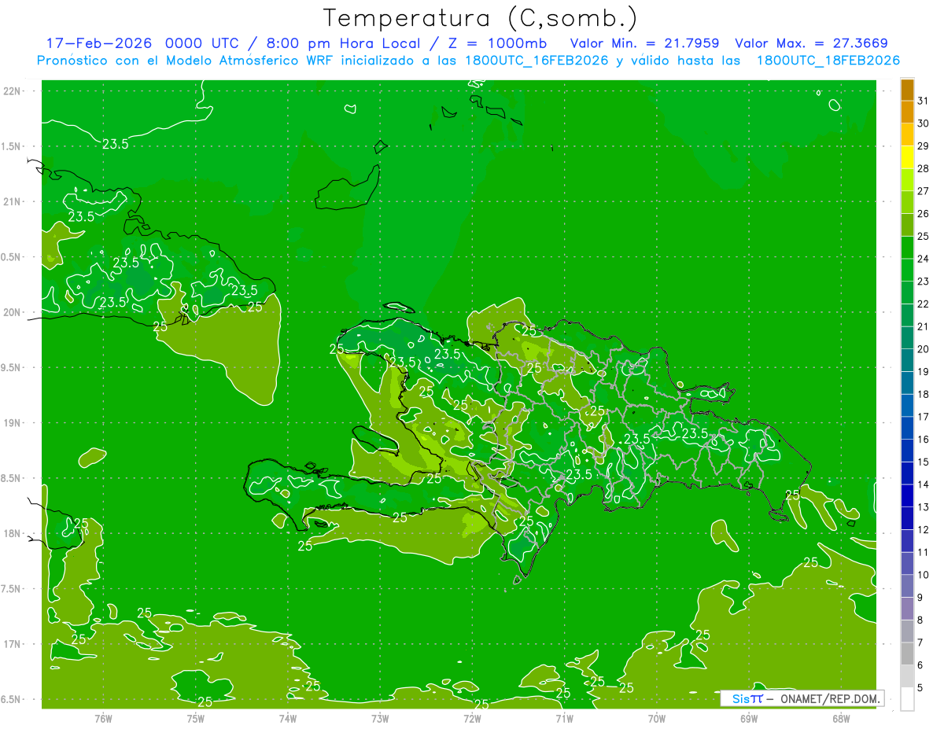Click the yellow swatch between 28 and 29
This screenshot has height=729, width=944.
[x=907, y=157]
